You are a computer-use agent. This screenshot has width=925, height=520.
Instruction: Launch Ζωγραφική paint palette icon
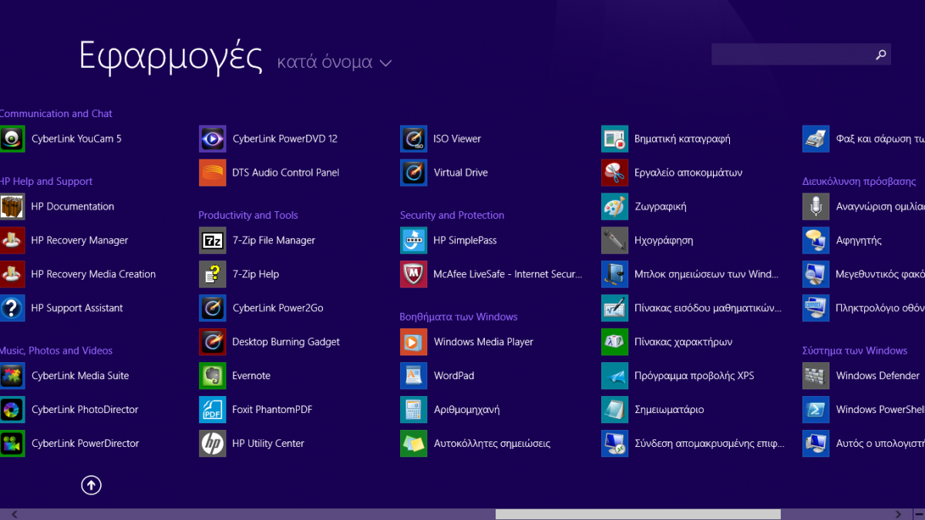[x=614, y=206]
